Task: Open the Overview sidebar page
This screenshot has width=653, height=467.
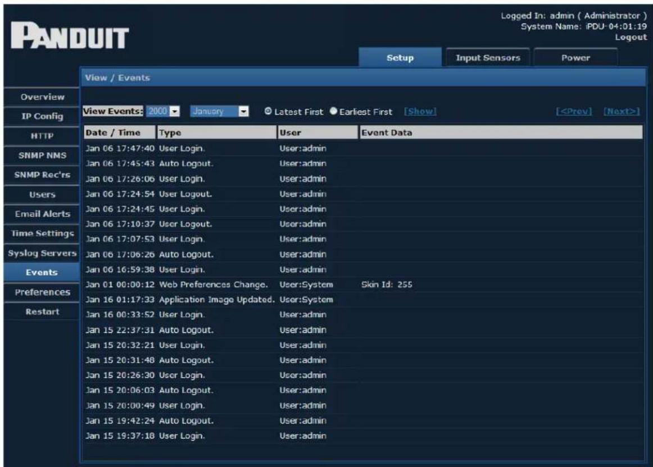Action: 42,97
